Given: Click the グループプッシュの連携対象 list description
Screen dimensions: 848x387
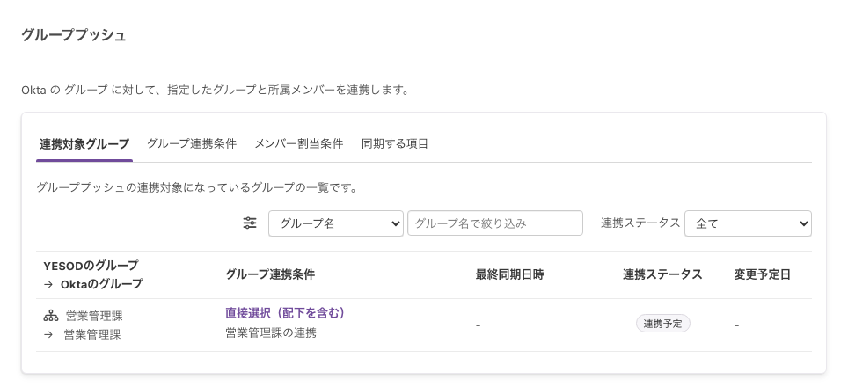Looking at the screenshot, I should pos(197,188).
